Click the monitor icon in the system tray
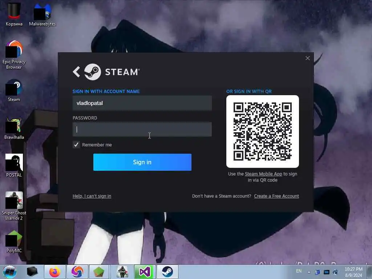 pos(327,272)
